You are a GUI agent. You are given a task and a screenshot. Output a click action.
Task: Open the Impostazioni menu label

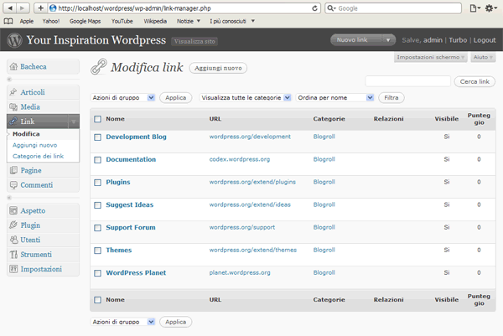pyautogui.click(x=41, y=269)
